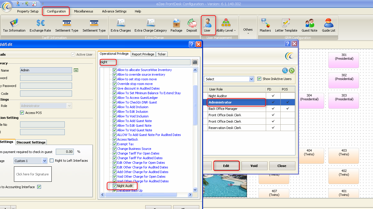Image resolution: width=373 pixels, height=209 pixels.
Task: Click the Name field showing Admin
Action: (46, 70)
